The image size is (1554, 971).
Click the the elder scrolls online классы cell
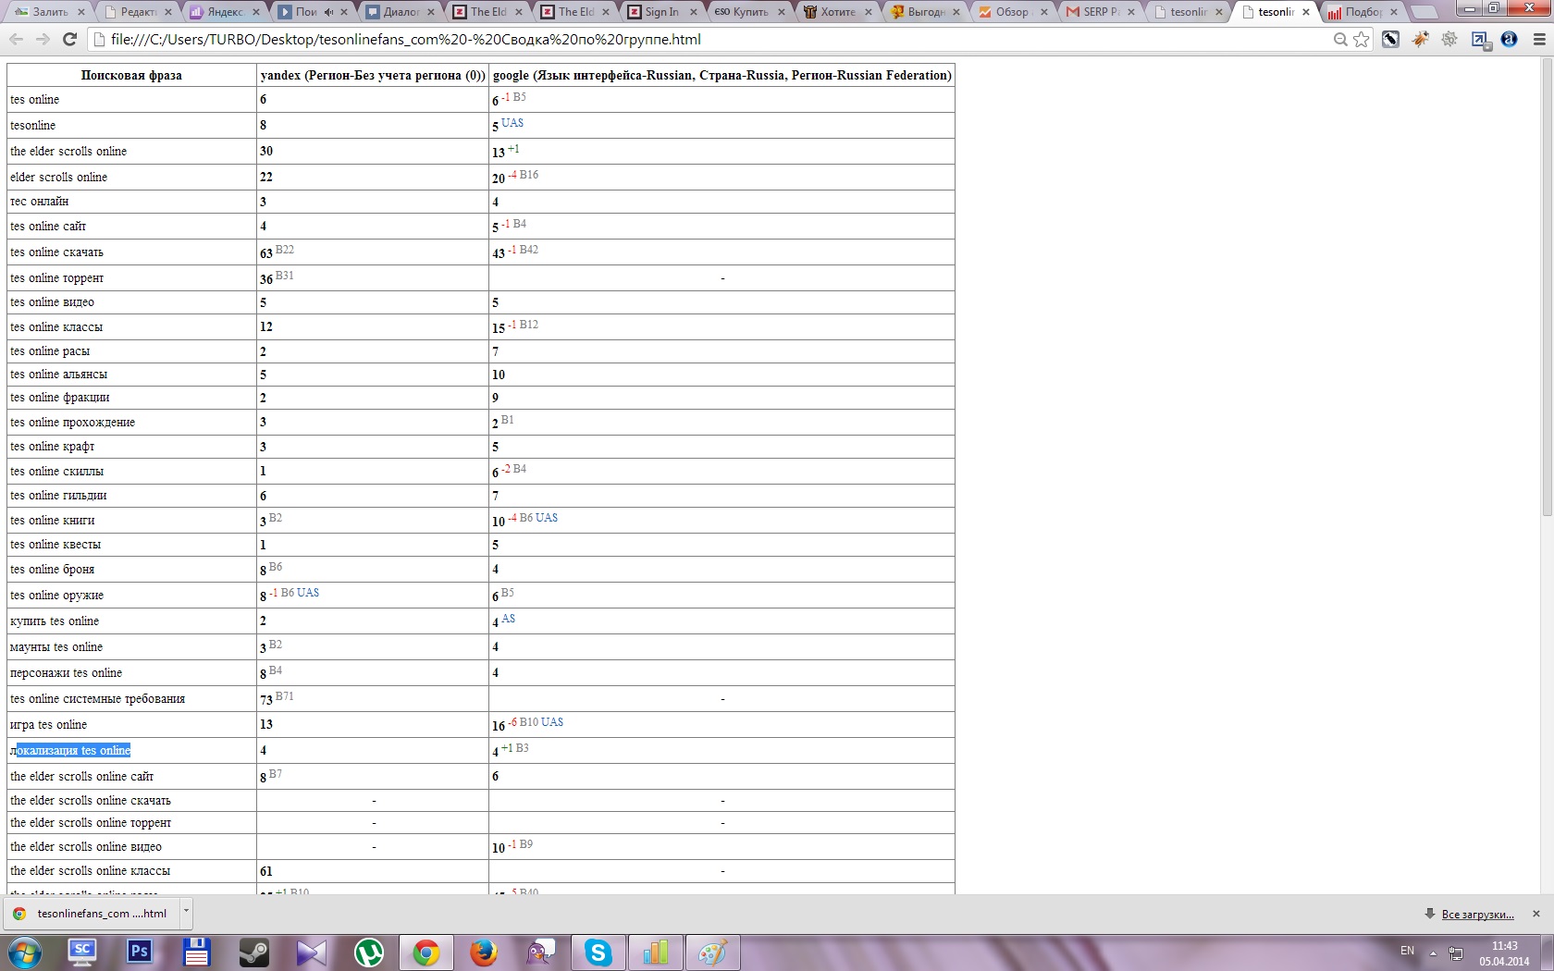pos(131,871)
